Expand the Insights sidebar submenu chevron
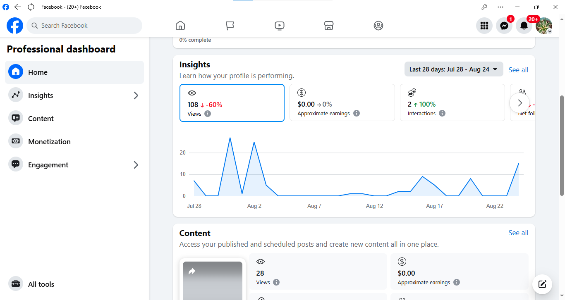Viewport: 565px width, 300px height. (136, 95)
